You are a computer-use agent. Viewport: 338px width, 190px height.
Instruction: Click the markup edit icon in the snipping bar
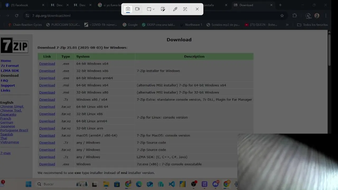[x=163, y=9]
